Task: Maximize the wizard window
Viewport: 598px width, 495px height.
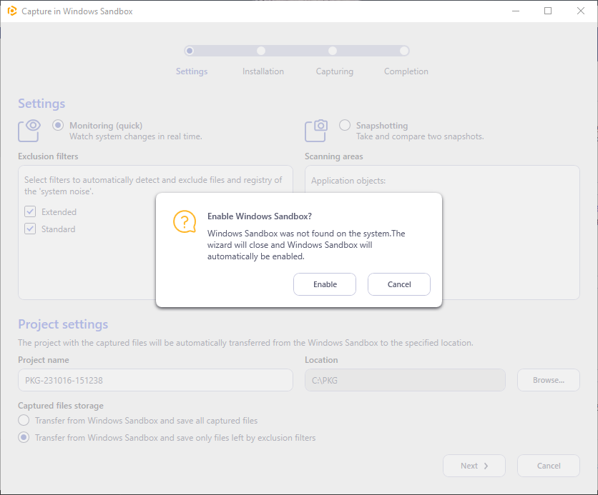Action: coord(548,11)
